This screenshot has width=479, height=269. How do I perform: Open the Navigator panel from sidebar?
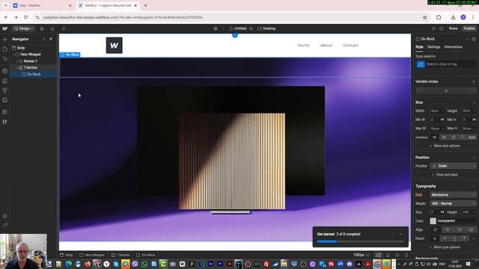pos(4,59)
